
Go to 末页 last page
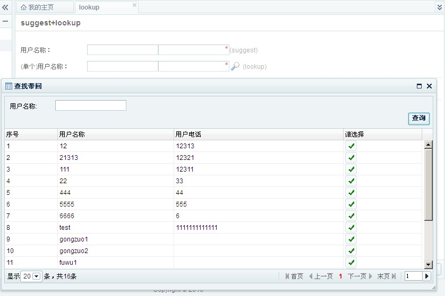click(x=386, y=276)
